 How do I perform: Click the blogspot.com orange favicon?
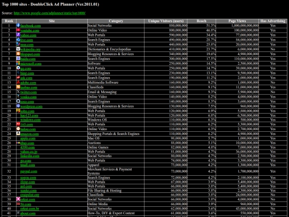click(18, 54)
